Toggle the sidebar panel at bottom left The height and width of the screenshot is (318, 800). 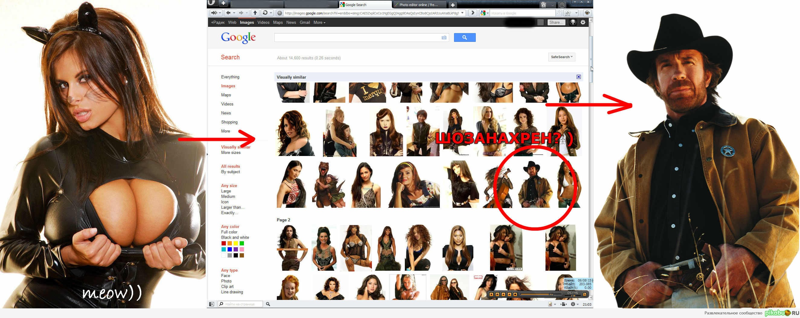(212, 304)
